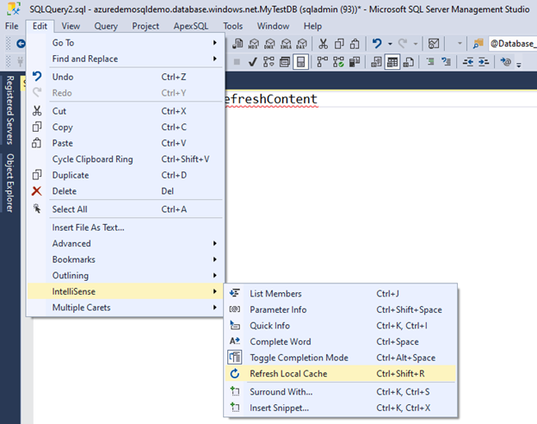Click the blue navigate backward arrow icon
The width and height of the screenshot is (537, 424).
tap(21, 44)
